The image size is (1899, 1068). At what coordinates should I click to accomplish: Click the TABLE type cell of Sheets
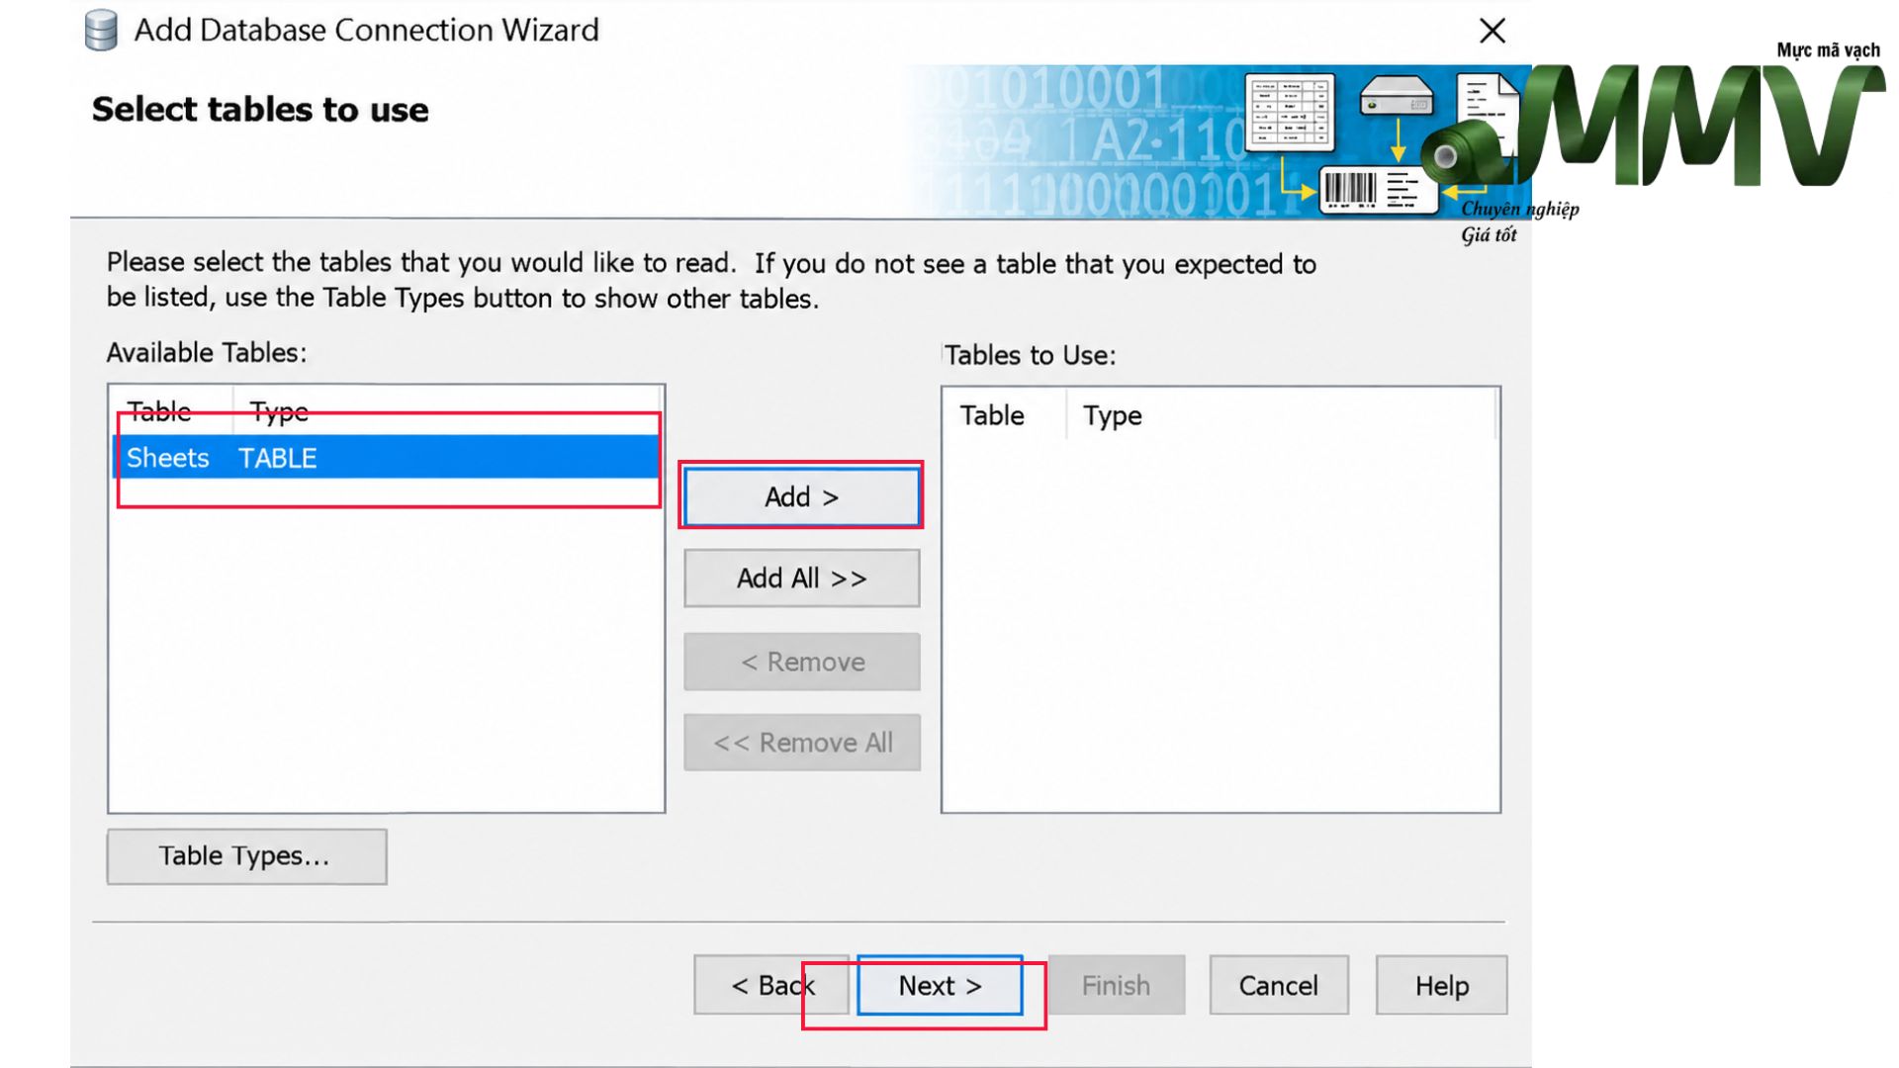278,458
